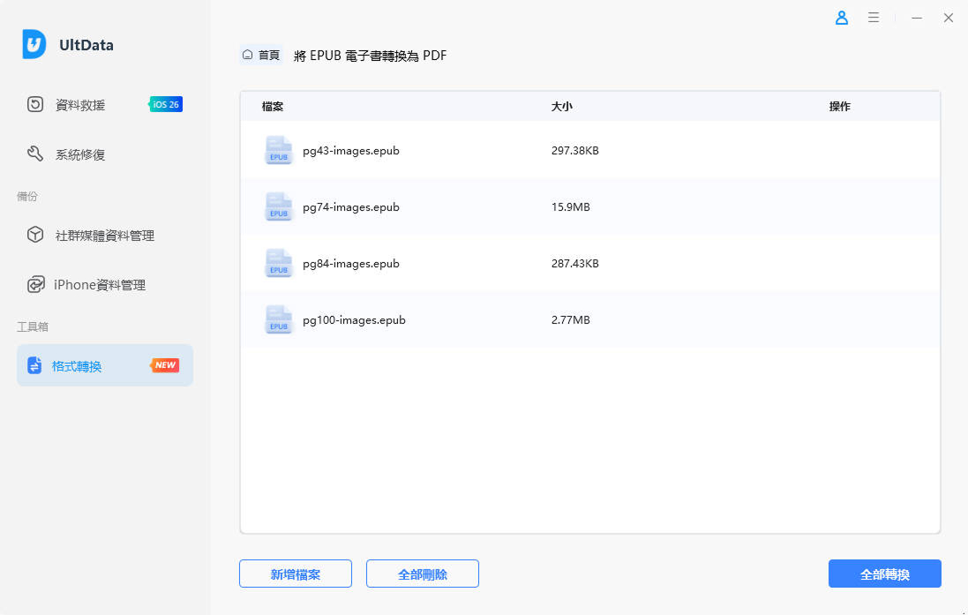The image size is (968, 615).
Task: Click the EPUB icon for pg43-images.epub
Action: (x=279, y=150)
